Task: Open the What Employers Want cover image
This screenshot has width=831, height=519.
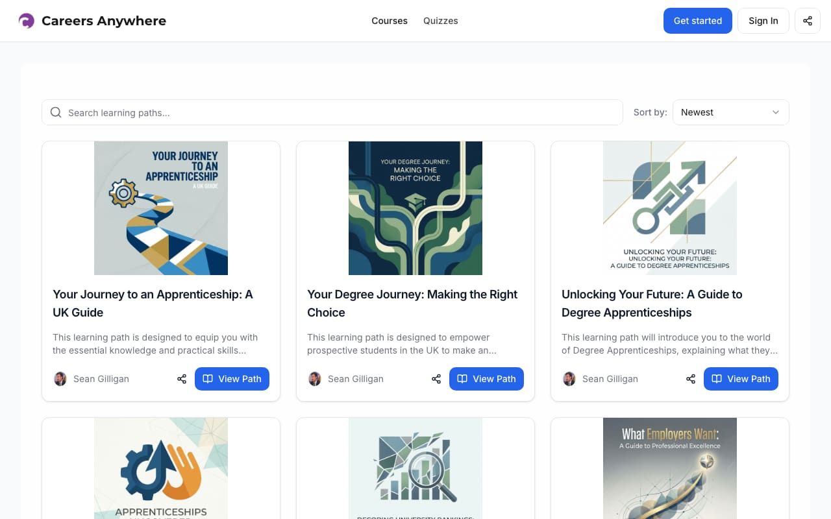Action: pos(670,468)
